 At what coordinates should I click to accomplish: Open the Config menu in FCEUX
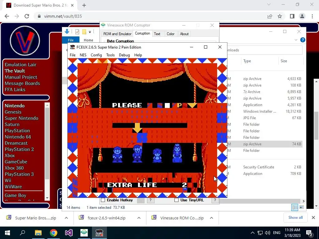click(96, 55)
